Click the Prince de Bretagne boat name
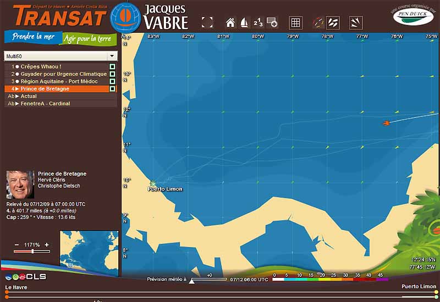The width and height of the screenshot is (440, 302). click(x=62, y=174)
